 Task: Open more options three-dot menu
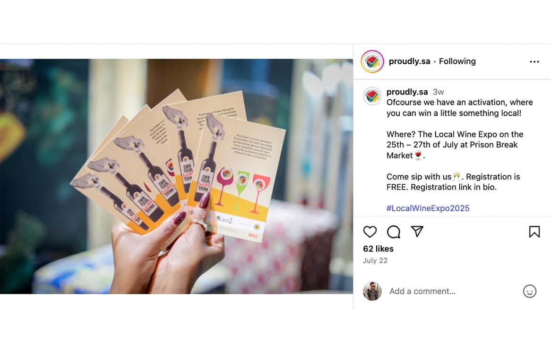(534, 61)
